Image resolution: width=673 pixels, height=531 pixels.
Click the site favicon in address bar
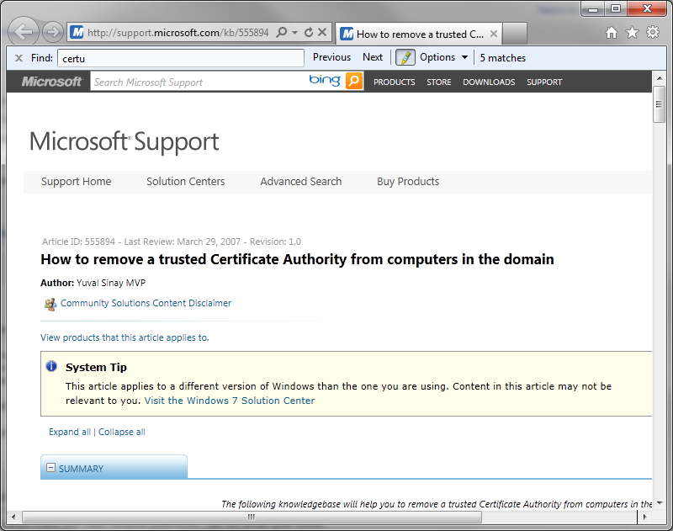[77, 32]
